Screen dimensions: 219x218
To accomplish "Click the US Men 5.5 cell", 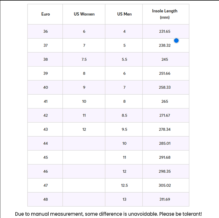I will pos(124,60).
